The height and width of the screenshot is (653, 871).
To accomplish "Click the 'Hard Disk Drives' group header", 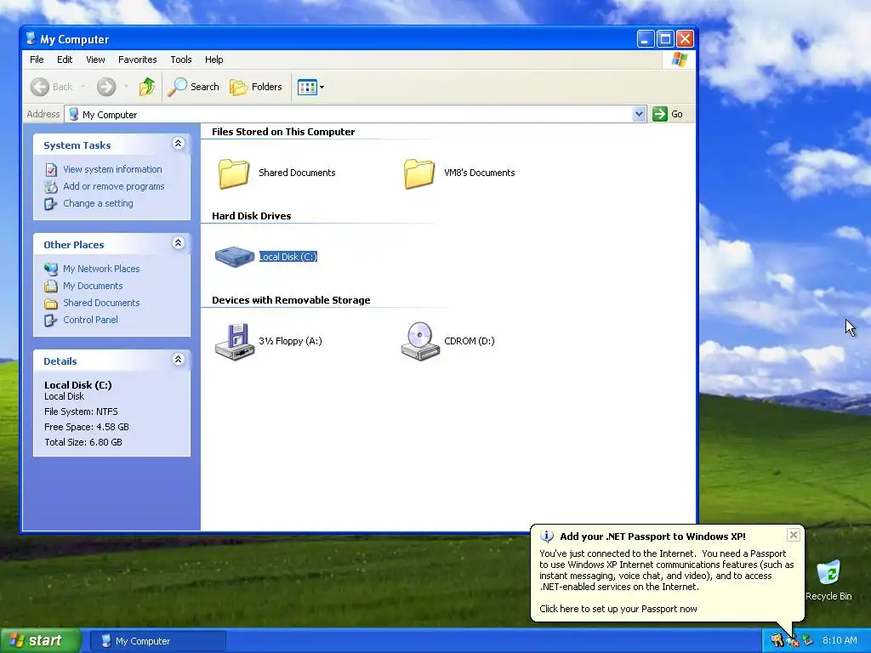I will [x=251, y=216].
